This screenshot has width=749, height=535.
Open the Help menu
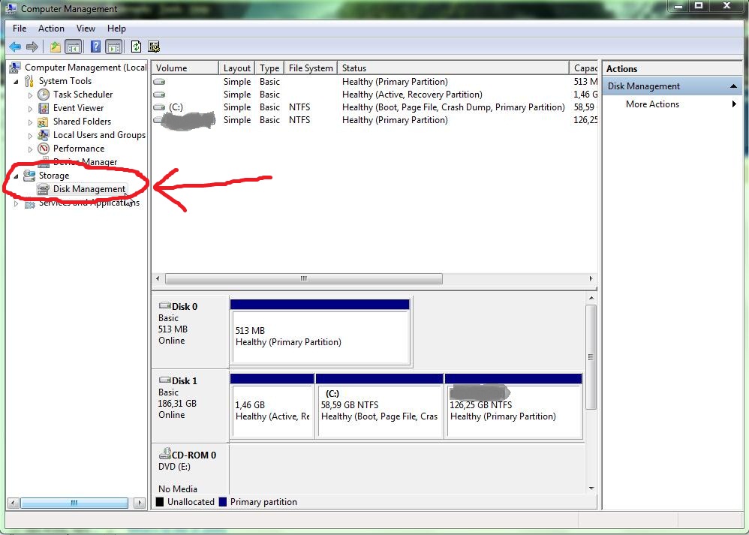click(116, 29)
